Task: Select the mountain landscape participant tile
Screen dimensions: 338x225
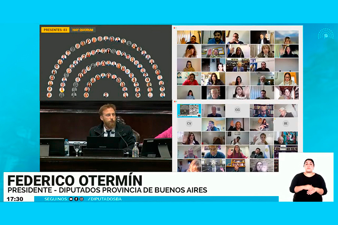Action: (286, 37)
